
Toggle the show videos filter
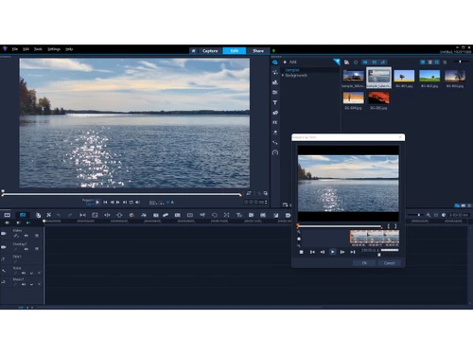[365, 62]
